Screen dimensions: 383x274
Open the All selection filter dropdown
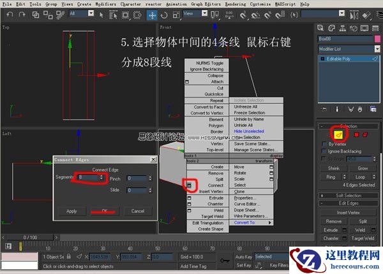(91, 13)
